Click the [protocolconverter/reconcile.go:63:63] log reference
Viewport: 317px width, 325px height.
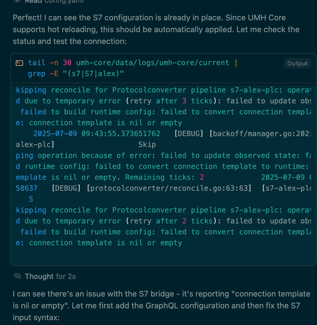pyautogui.click(x=169, y=188)
